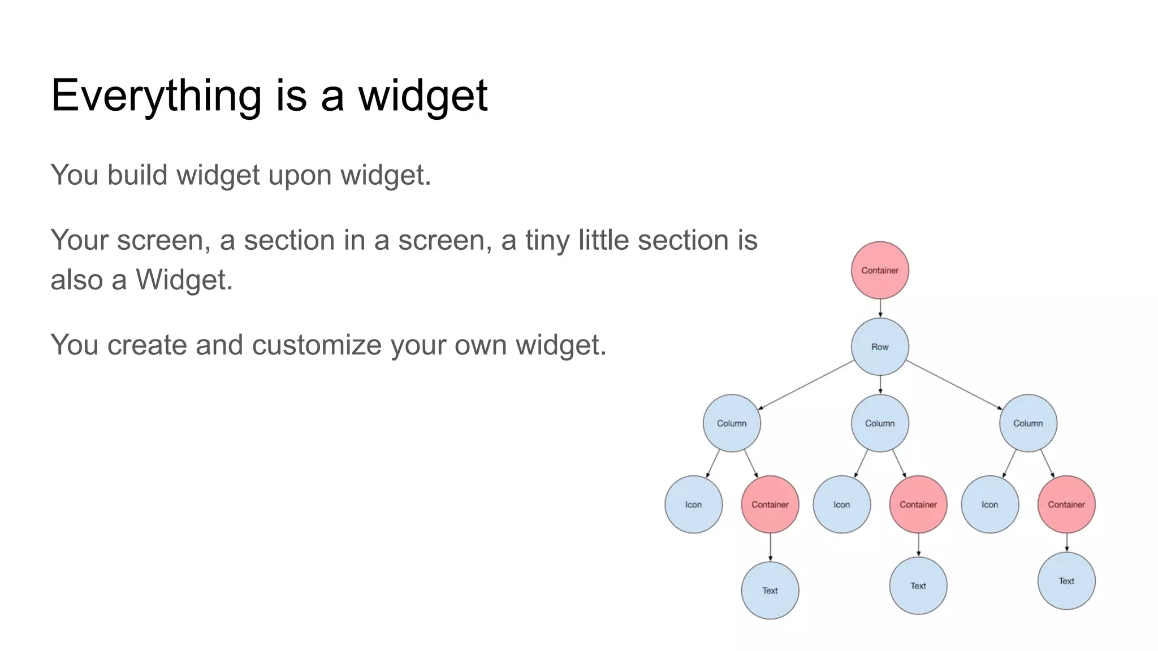Select the Icon node under the left Column
Screen dimensions: 1158x651
pos(693,504)
